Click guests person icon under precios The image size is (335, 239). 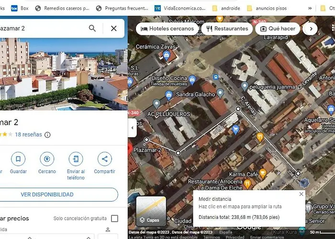click(x=108, y=229)
